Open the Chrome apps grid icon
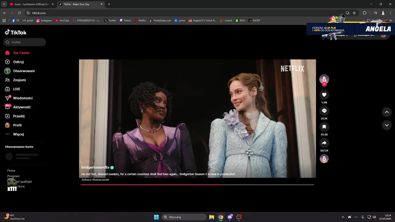This screenshot has height=222, width=395. click(4, 21)
